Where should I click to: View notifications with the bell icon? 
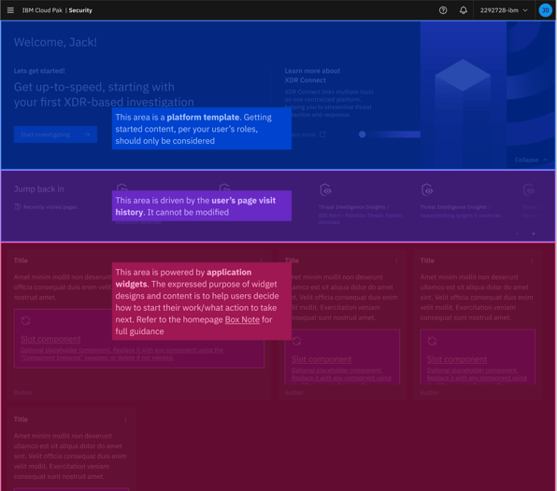[464, 10]
